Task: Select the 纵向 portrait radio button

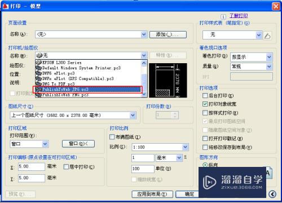Action: 205,165
